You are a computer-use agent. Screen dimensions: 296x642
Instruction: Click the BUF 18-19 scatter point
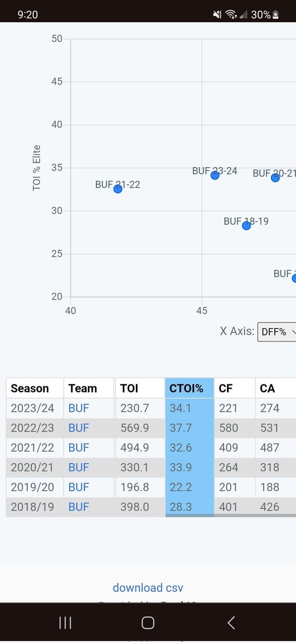click(x=247, y=225)
